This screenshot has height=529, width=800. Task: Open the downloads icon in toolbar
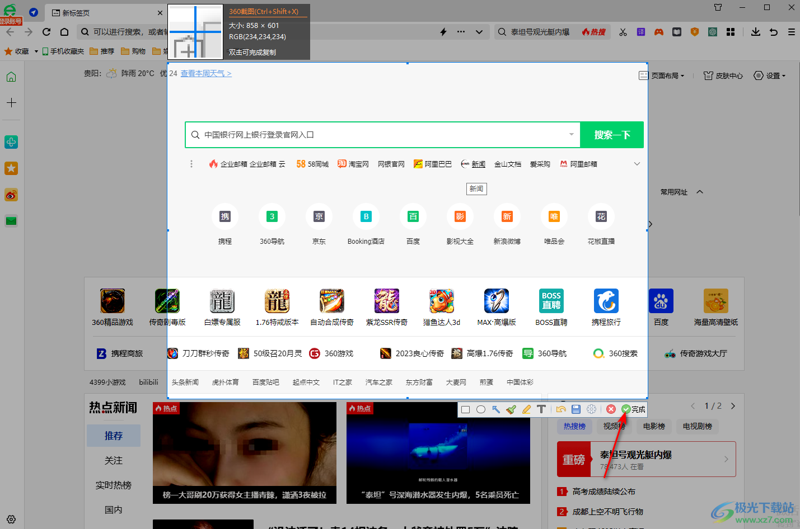pyautogui.click(x=756, y=32)
